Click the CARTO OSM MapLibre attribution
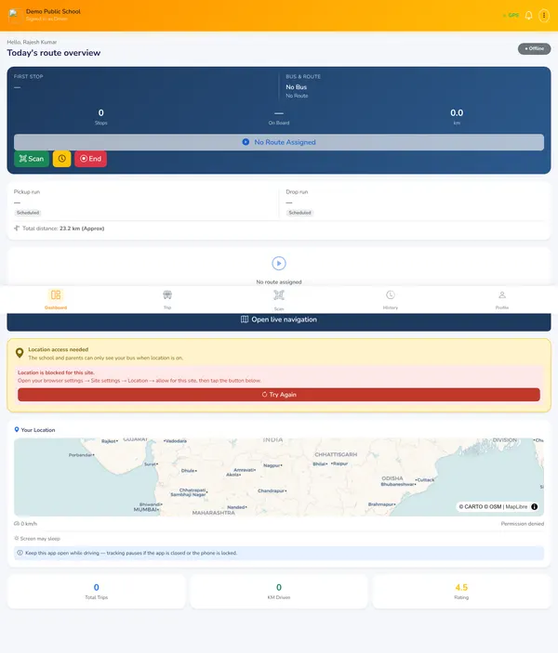558x653 pixels. [493, 507]
